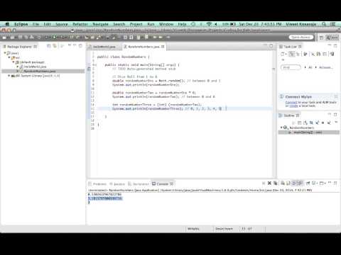
Task: Open Spotlight search in the menu bar
Action: click(x=324, y=24)
